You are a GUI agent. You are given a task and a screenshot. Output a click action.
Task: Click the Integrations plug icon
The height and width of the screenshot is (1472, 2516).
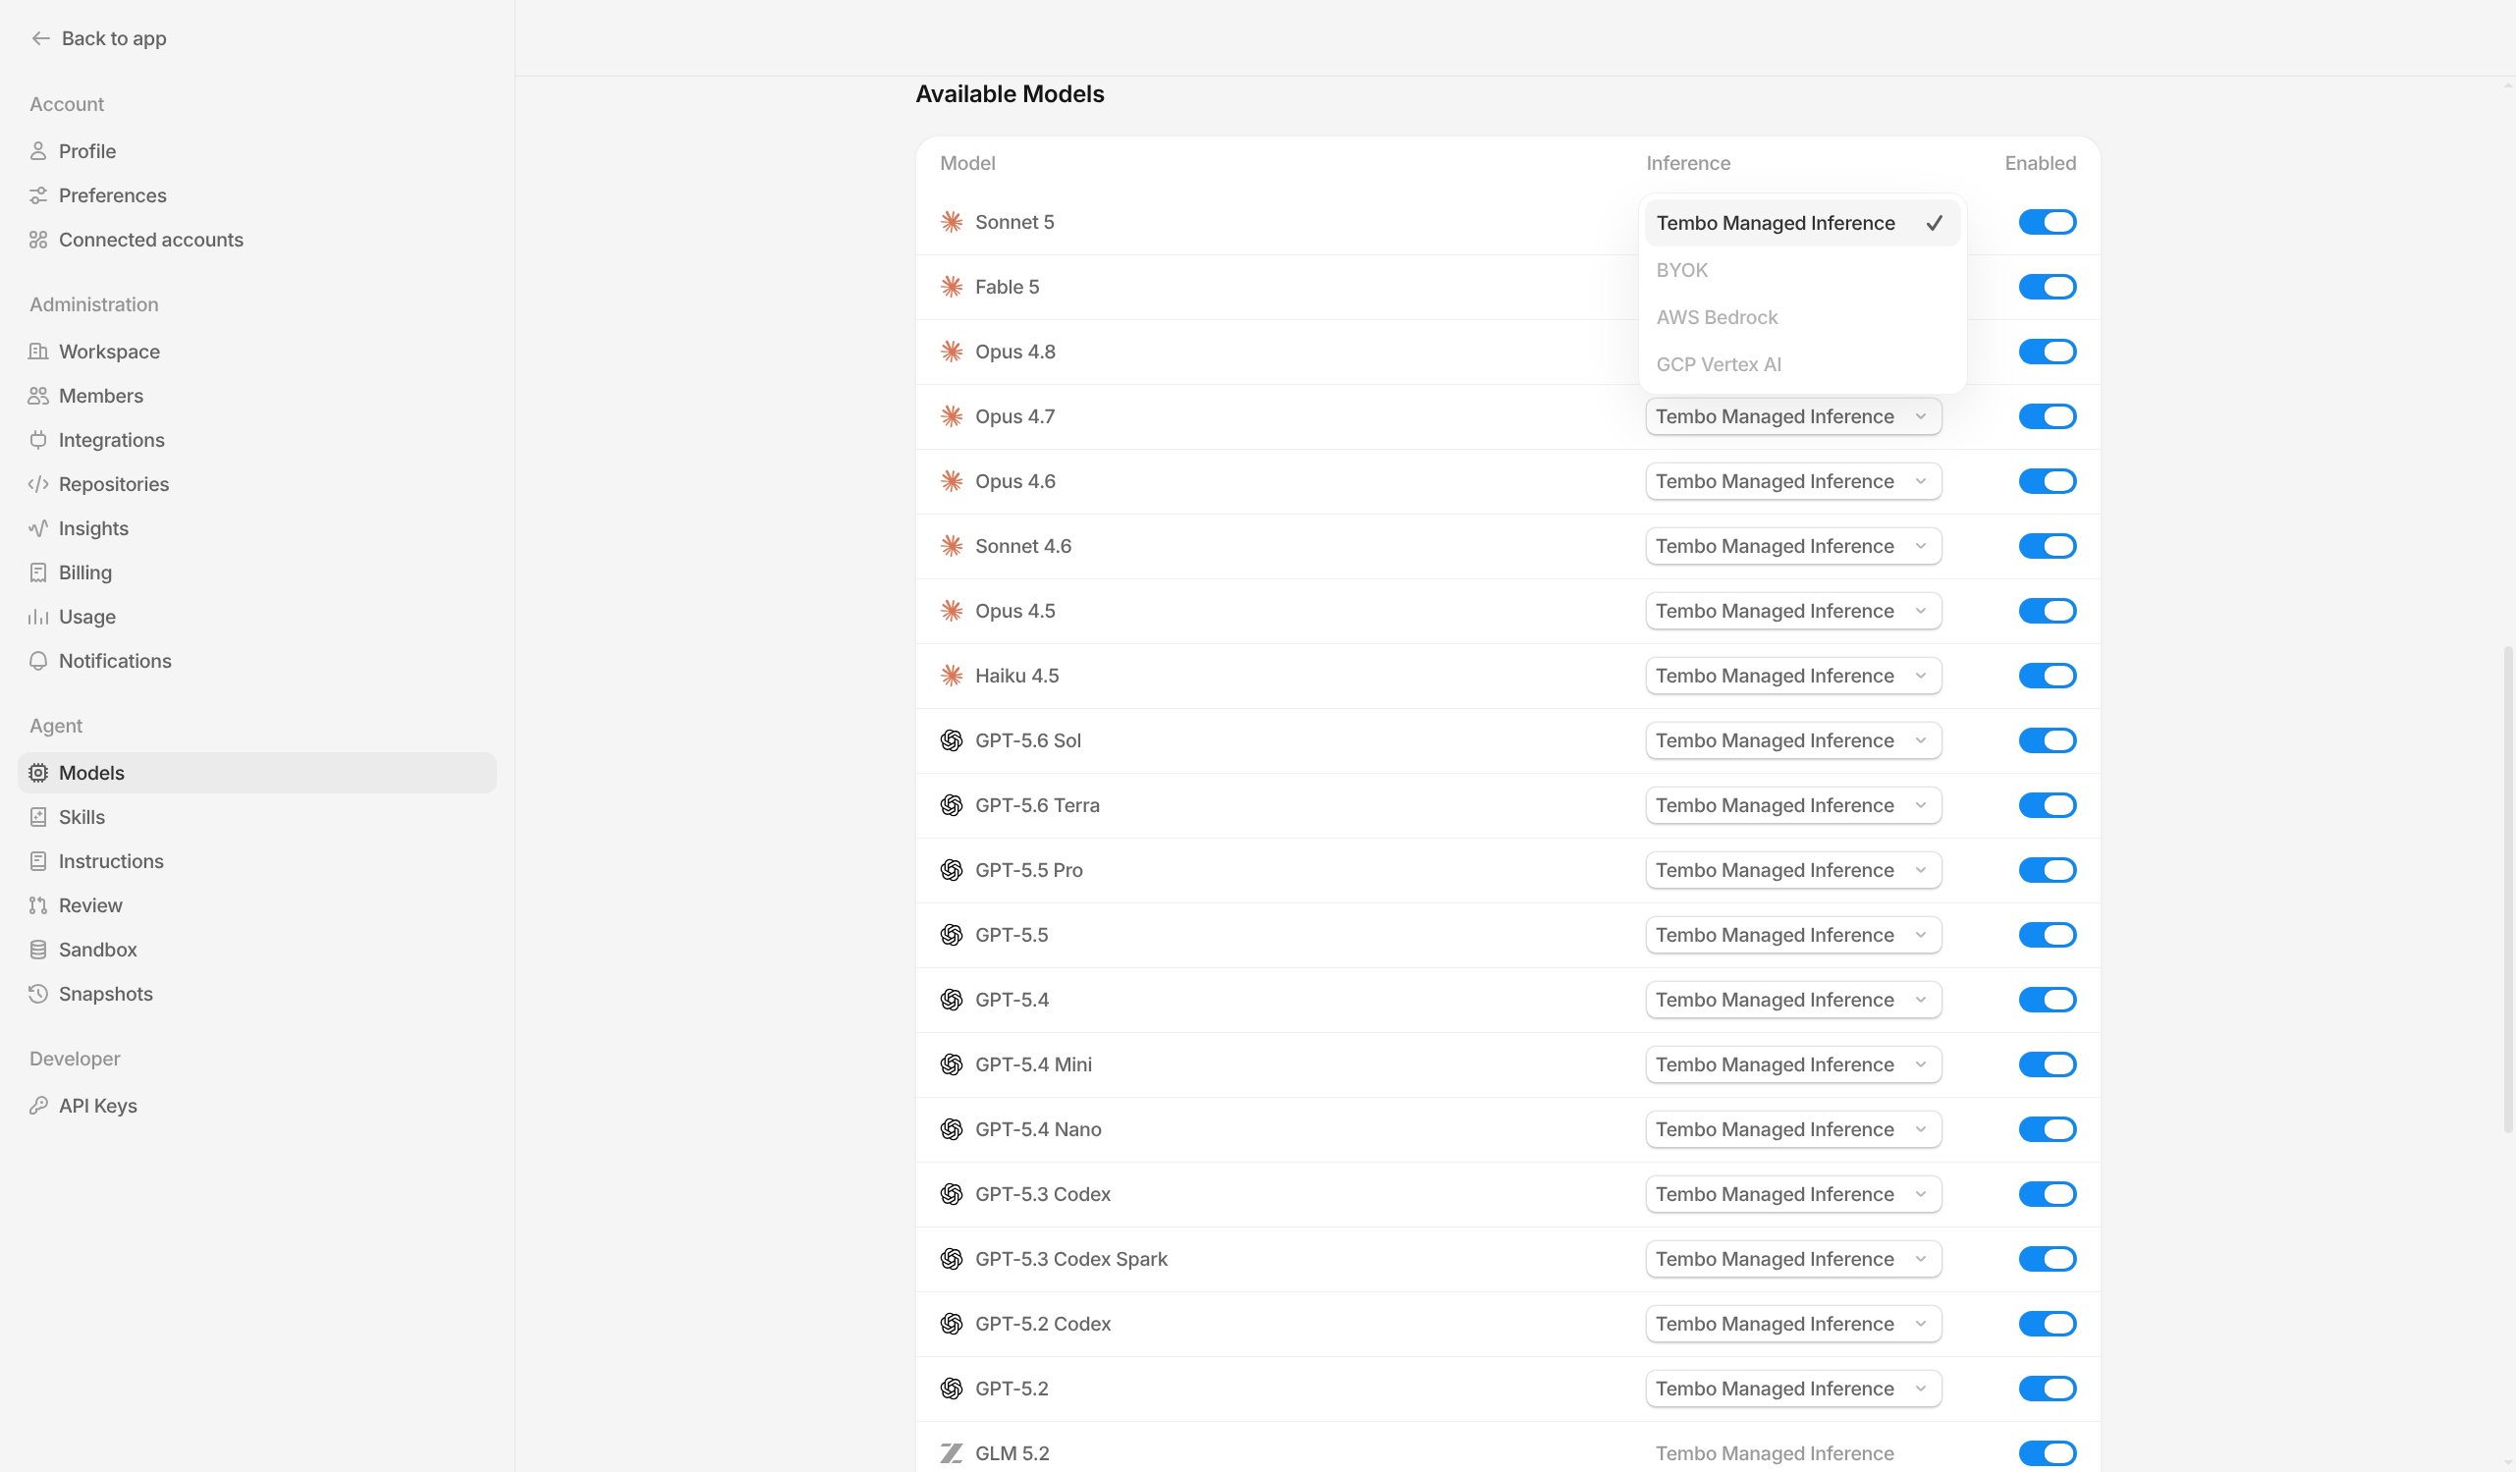pyautogui.click(x=38, y=439)
